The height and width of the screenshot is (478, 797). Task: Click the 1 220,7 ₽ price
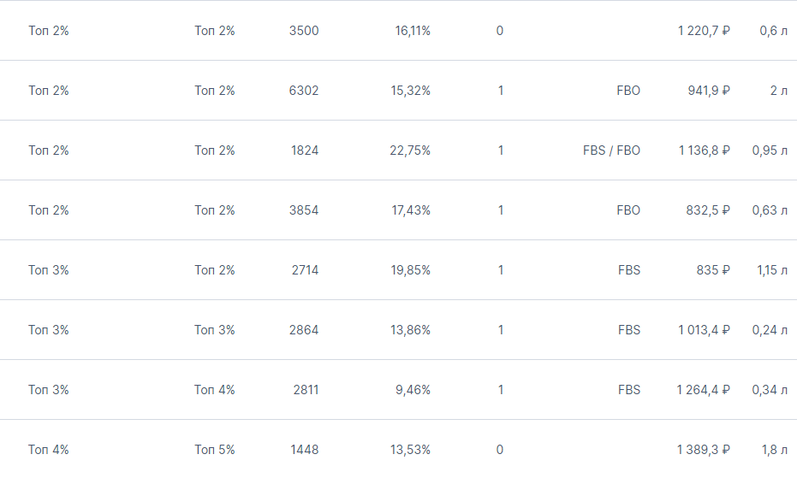[x=704, y=31]
